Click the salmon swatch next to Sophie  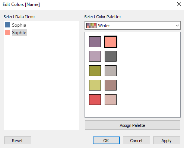[x=7, y=32]
